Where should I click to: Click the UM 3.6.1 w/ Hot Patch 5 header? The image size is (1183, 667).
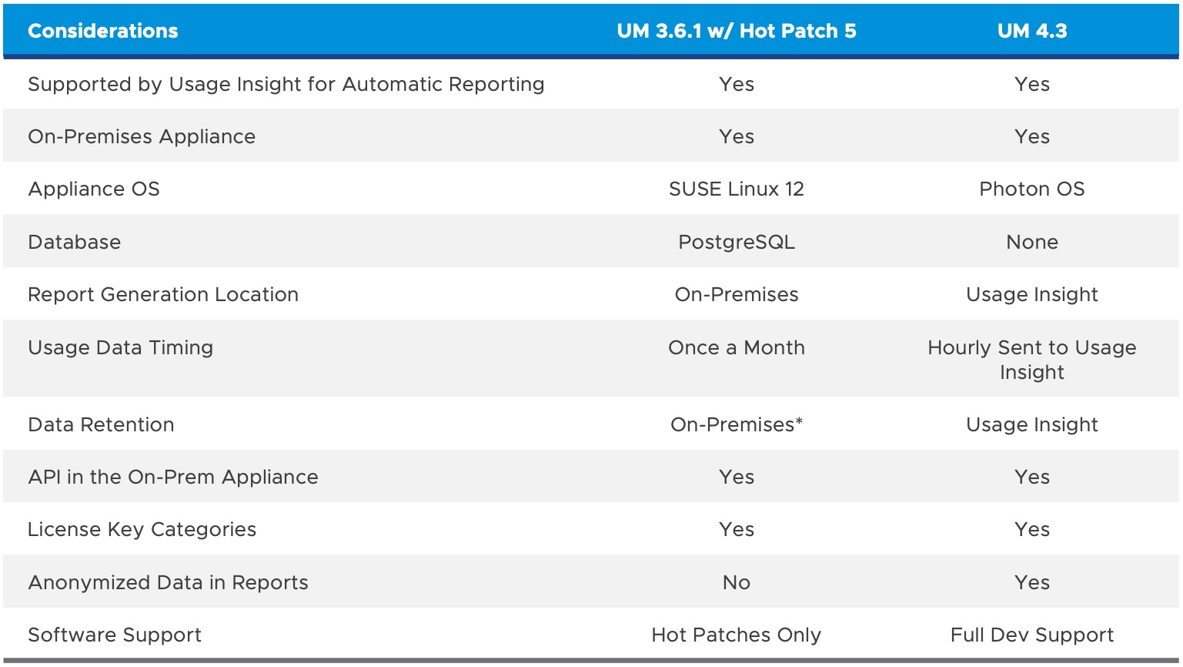coord(736,31)
